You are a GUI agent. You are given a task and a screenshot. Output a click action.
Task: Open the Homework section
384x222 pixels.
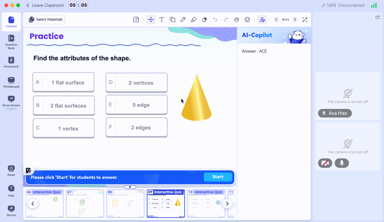[x=11, y=62]
